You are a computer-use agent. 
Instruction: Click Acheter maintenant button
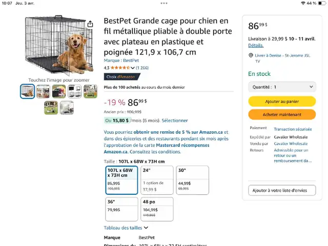click(282, 115)
